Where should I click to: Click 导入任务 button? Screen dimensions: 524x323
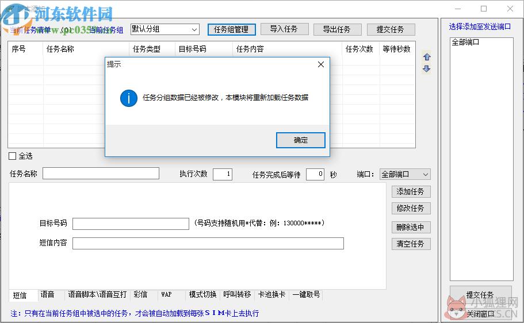click(284, 29)
